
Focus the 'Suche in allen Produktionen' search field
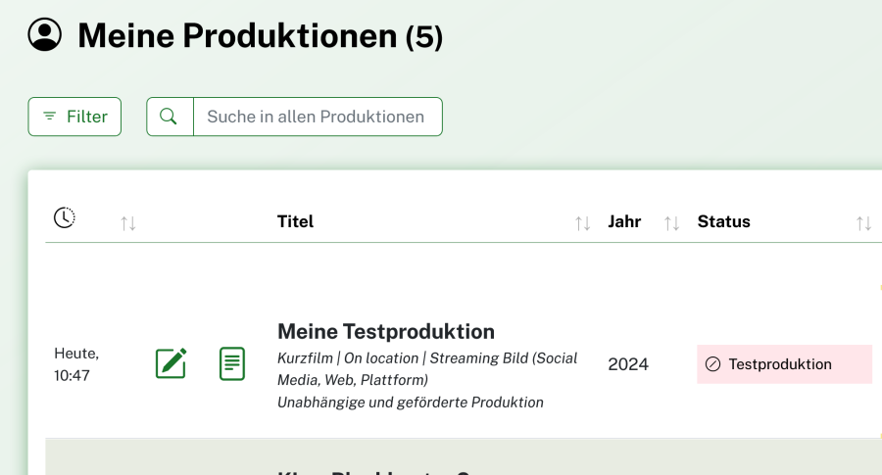(317, 117)
